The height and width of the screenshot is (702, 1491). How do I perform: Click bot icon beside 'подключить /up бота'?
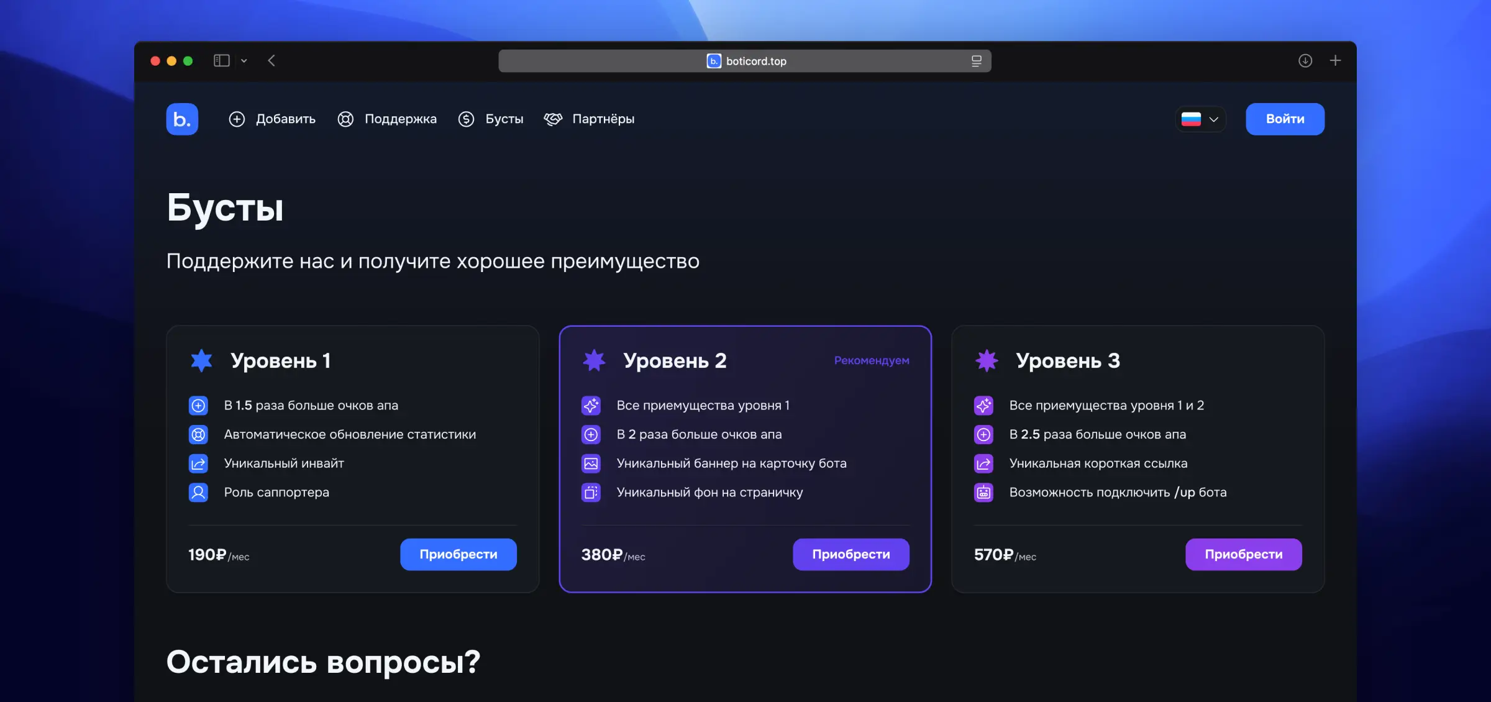pos(983,493)
